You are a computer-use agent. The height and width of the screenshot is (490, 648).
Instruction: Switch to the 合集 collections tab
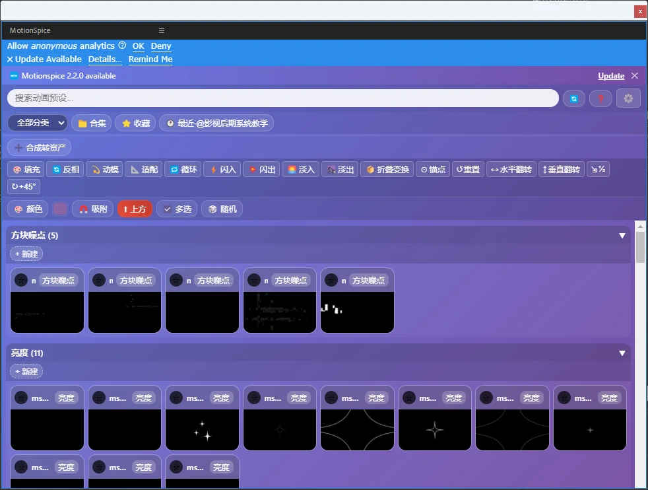tap(91, 123)
